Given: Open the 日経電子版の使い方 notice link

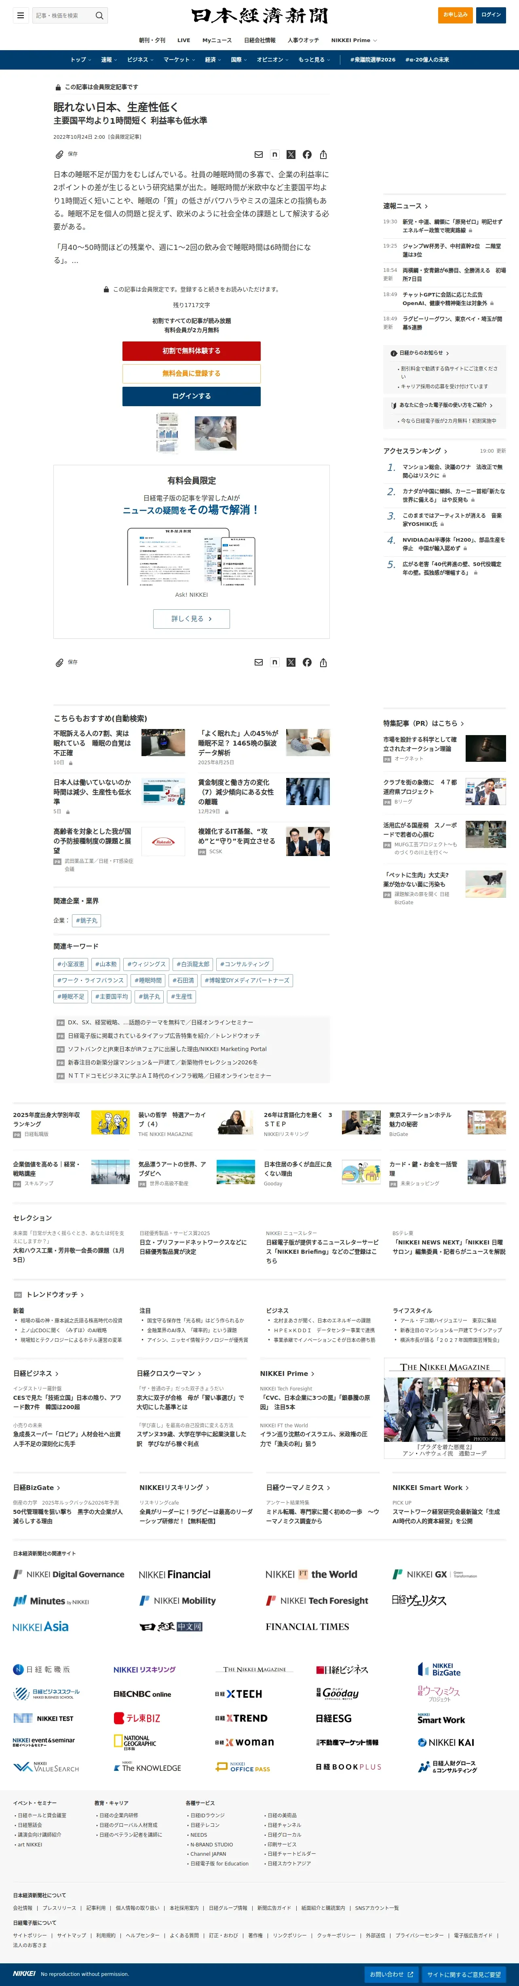Looking at the screenshot, I should pos(441,405).
